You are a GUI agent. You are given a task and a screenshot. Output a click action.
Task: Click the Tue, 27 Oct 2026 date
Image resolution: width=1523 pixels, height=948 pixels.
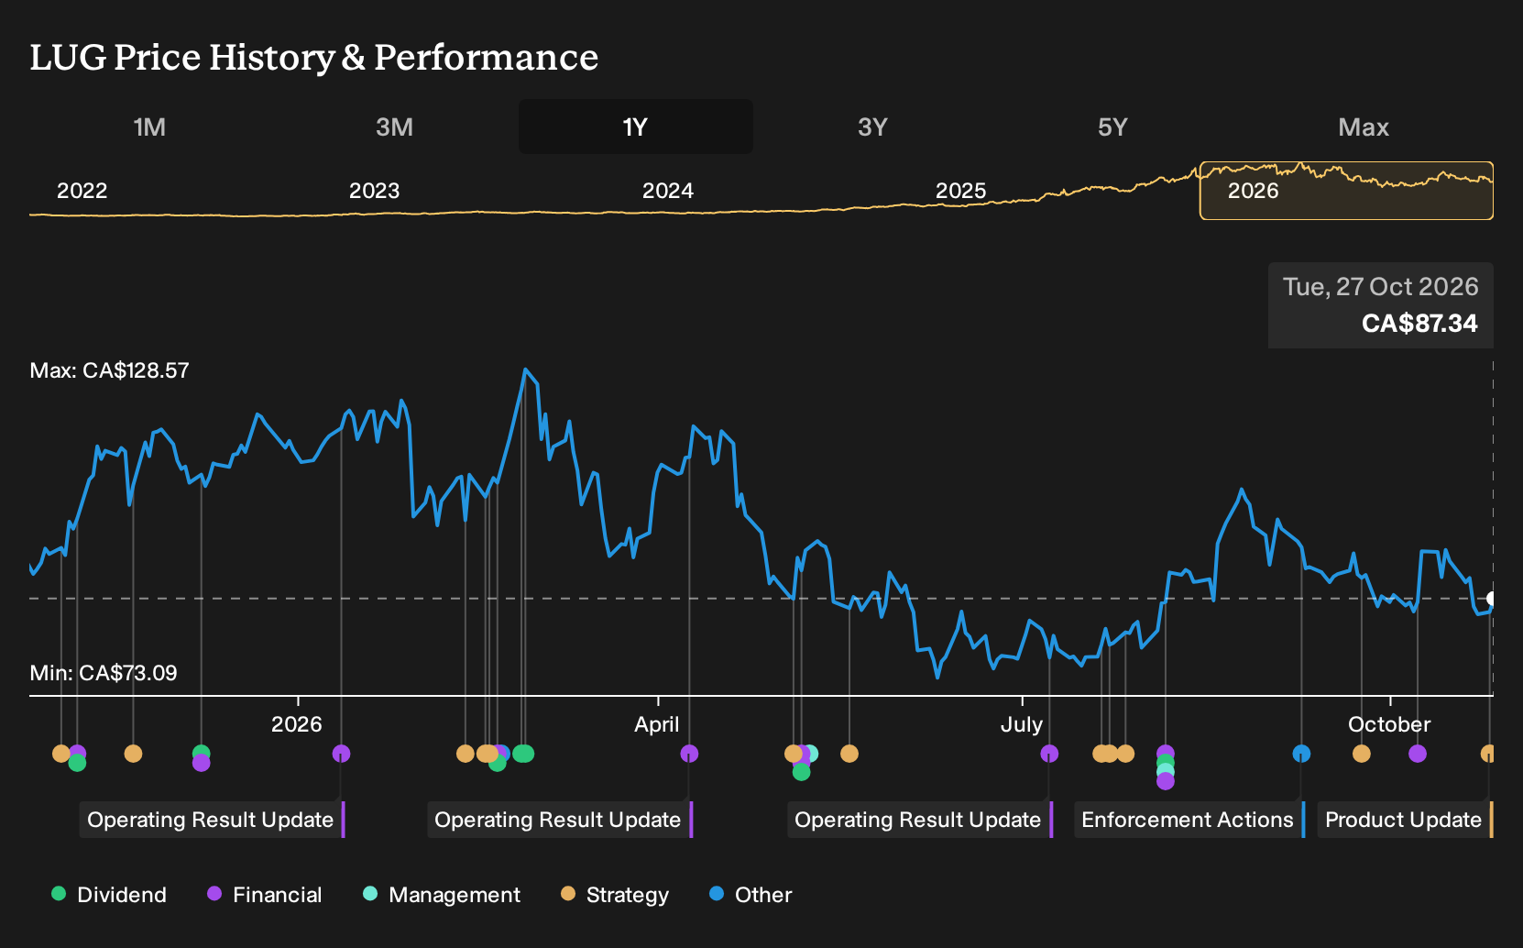pyautogui.click(x=1380, y=287)
